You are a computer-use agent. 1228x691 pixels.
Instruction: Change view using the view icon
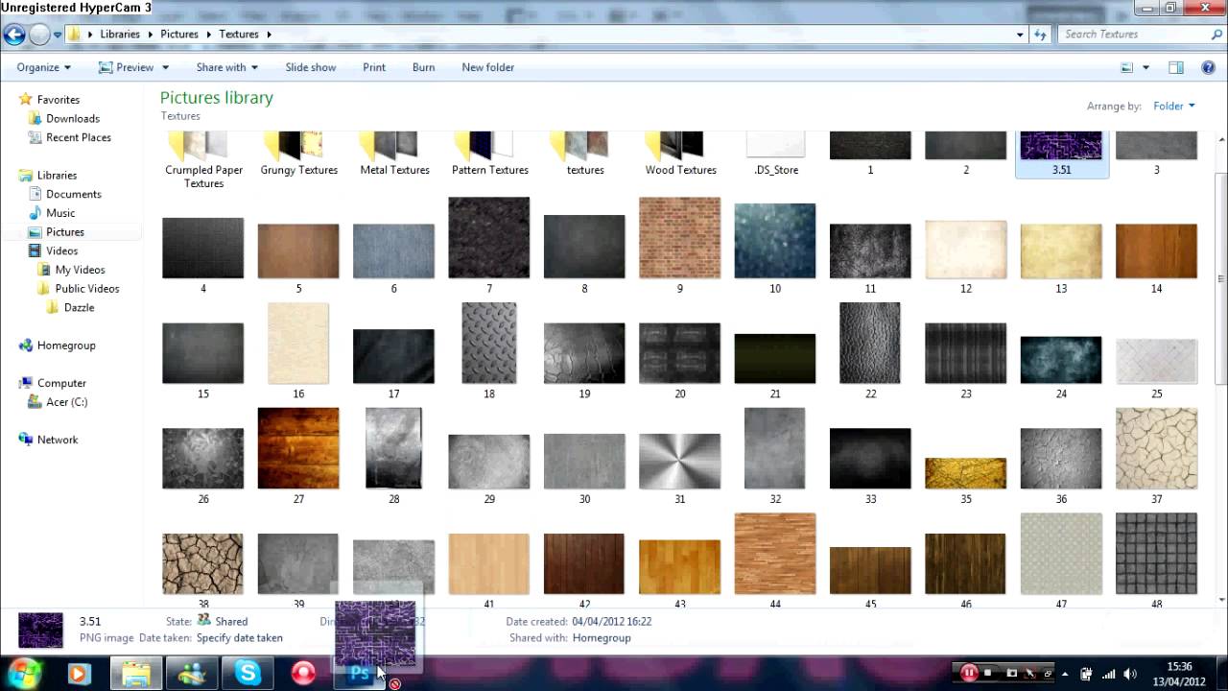click(1127, 67)
